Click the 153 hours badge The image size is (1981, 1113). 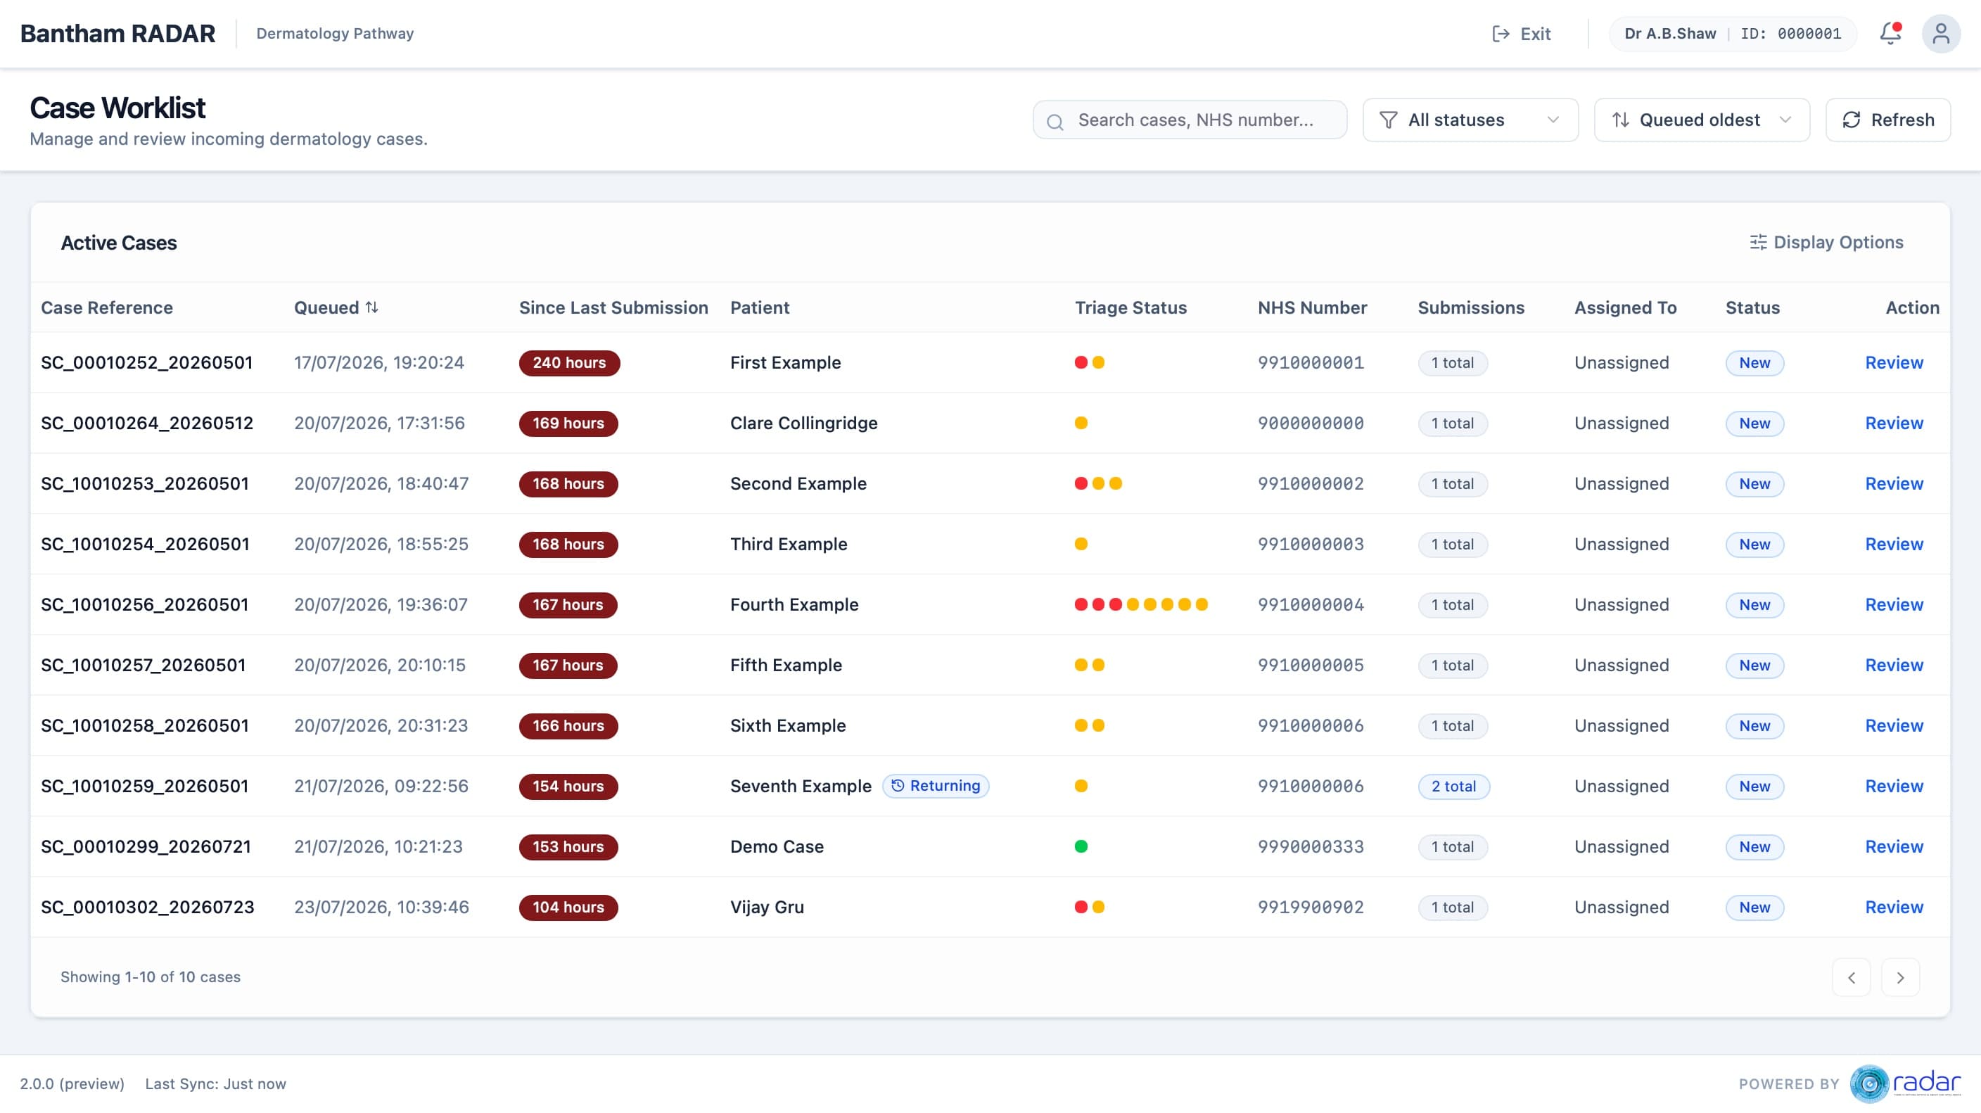pyautogui.click(x=568, y=847)
